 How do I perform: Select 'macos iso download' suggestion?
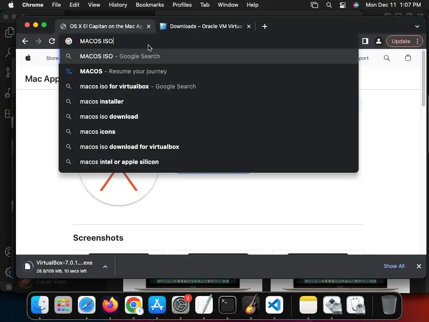coord(209,117)
